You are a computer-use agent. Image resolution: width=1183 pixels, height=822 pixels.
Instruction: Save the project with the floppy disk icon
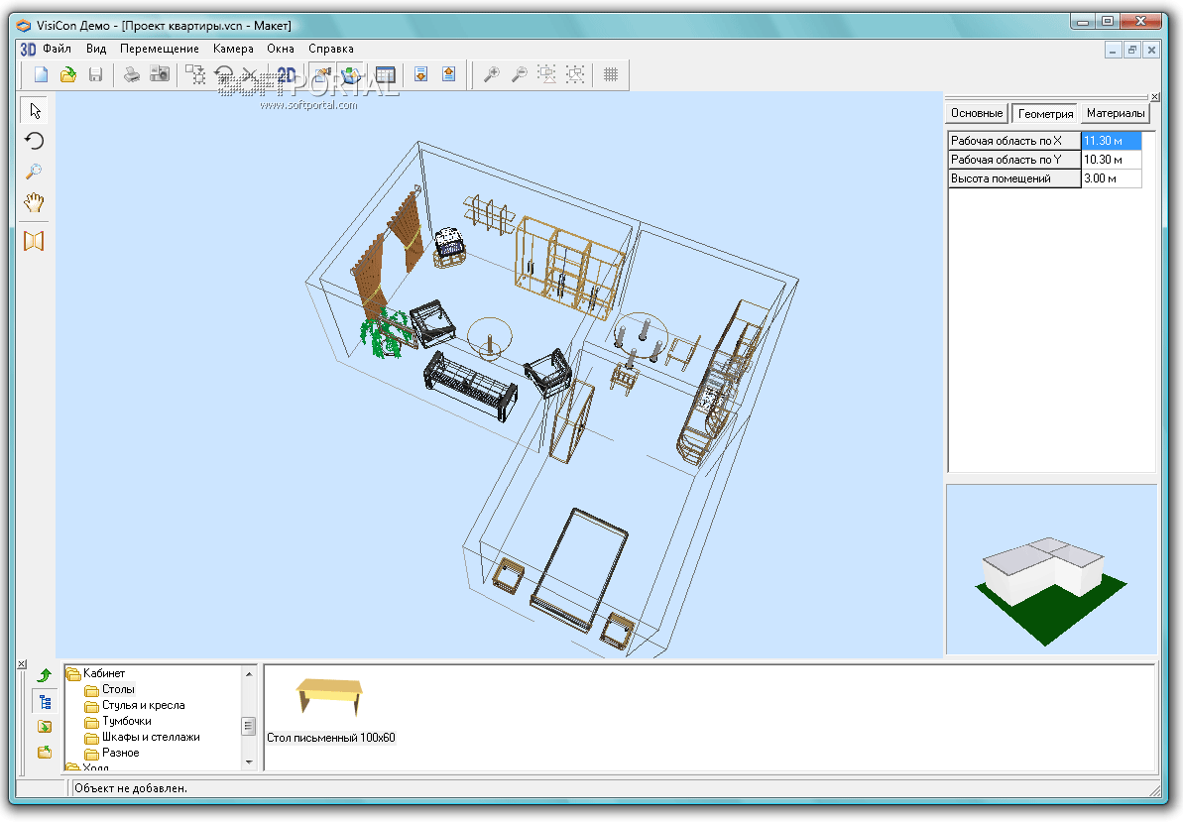pyautogui.click(x=95, y=74)
